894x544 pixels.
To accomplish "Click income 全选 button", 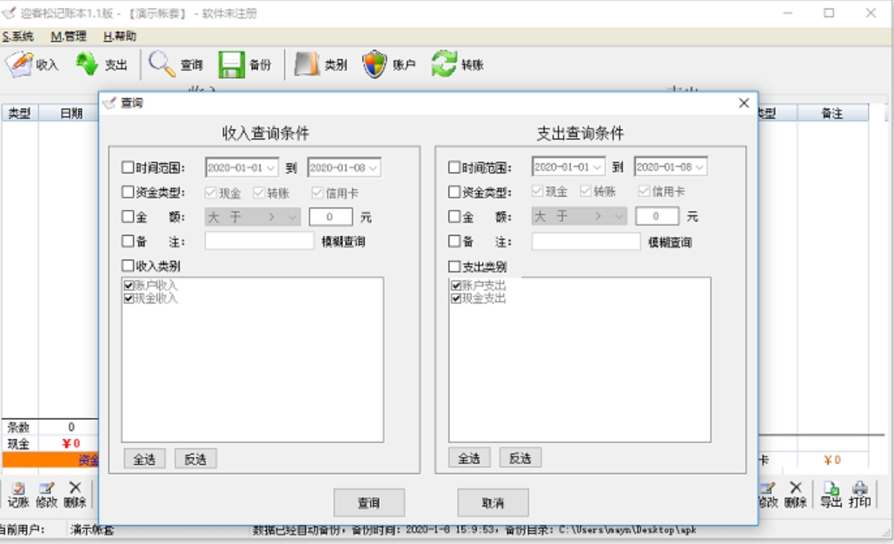I will pyautogui.click(x=144, y=459).
